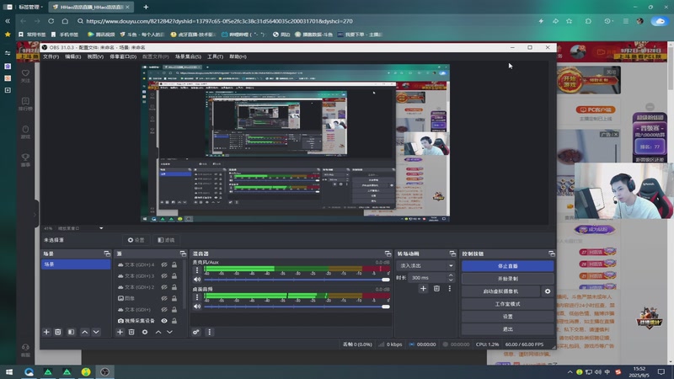Image resolution: width=674 pixels, height=379 pixels.
Task: Increase transition duration stepper up
Action: (451, 275)
